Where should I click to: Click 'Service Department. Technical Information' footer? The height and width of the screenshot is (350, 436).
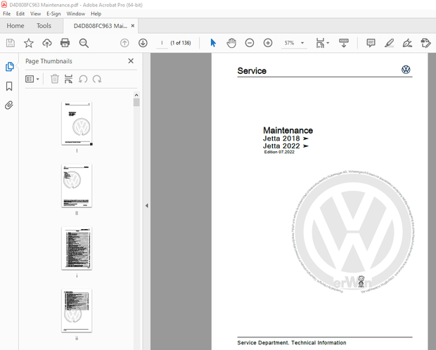click(292, 343)
